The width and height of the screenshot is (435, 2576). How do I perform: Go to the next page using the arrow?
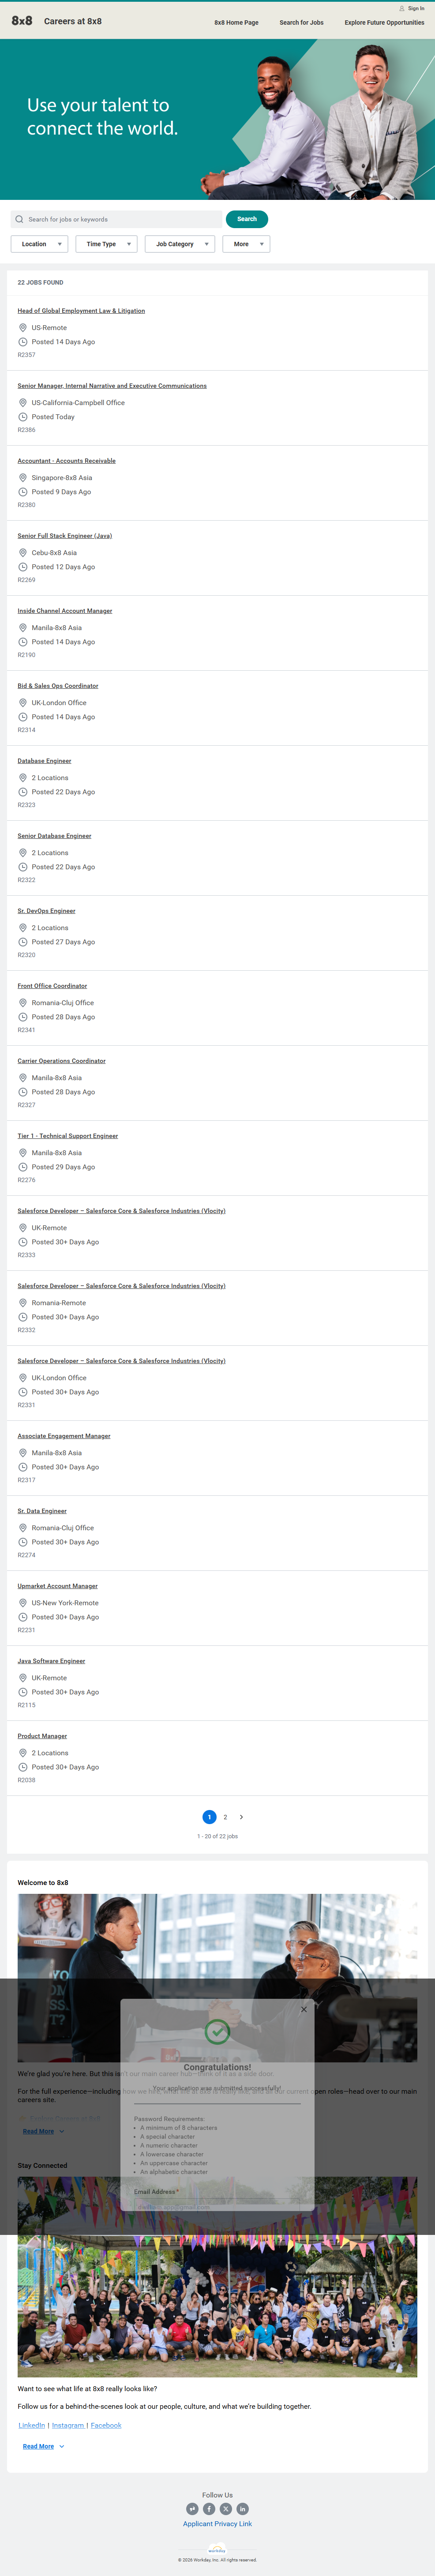click(241, 1817)
